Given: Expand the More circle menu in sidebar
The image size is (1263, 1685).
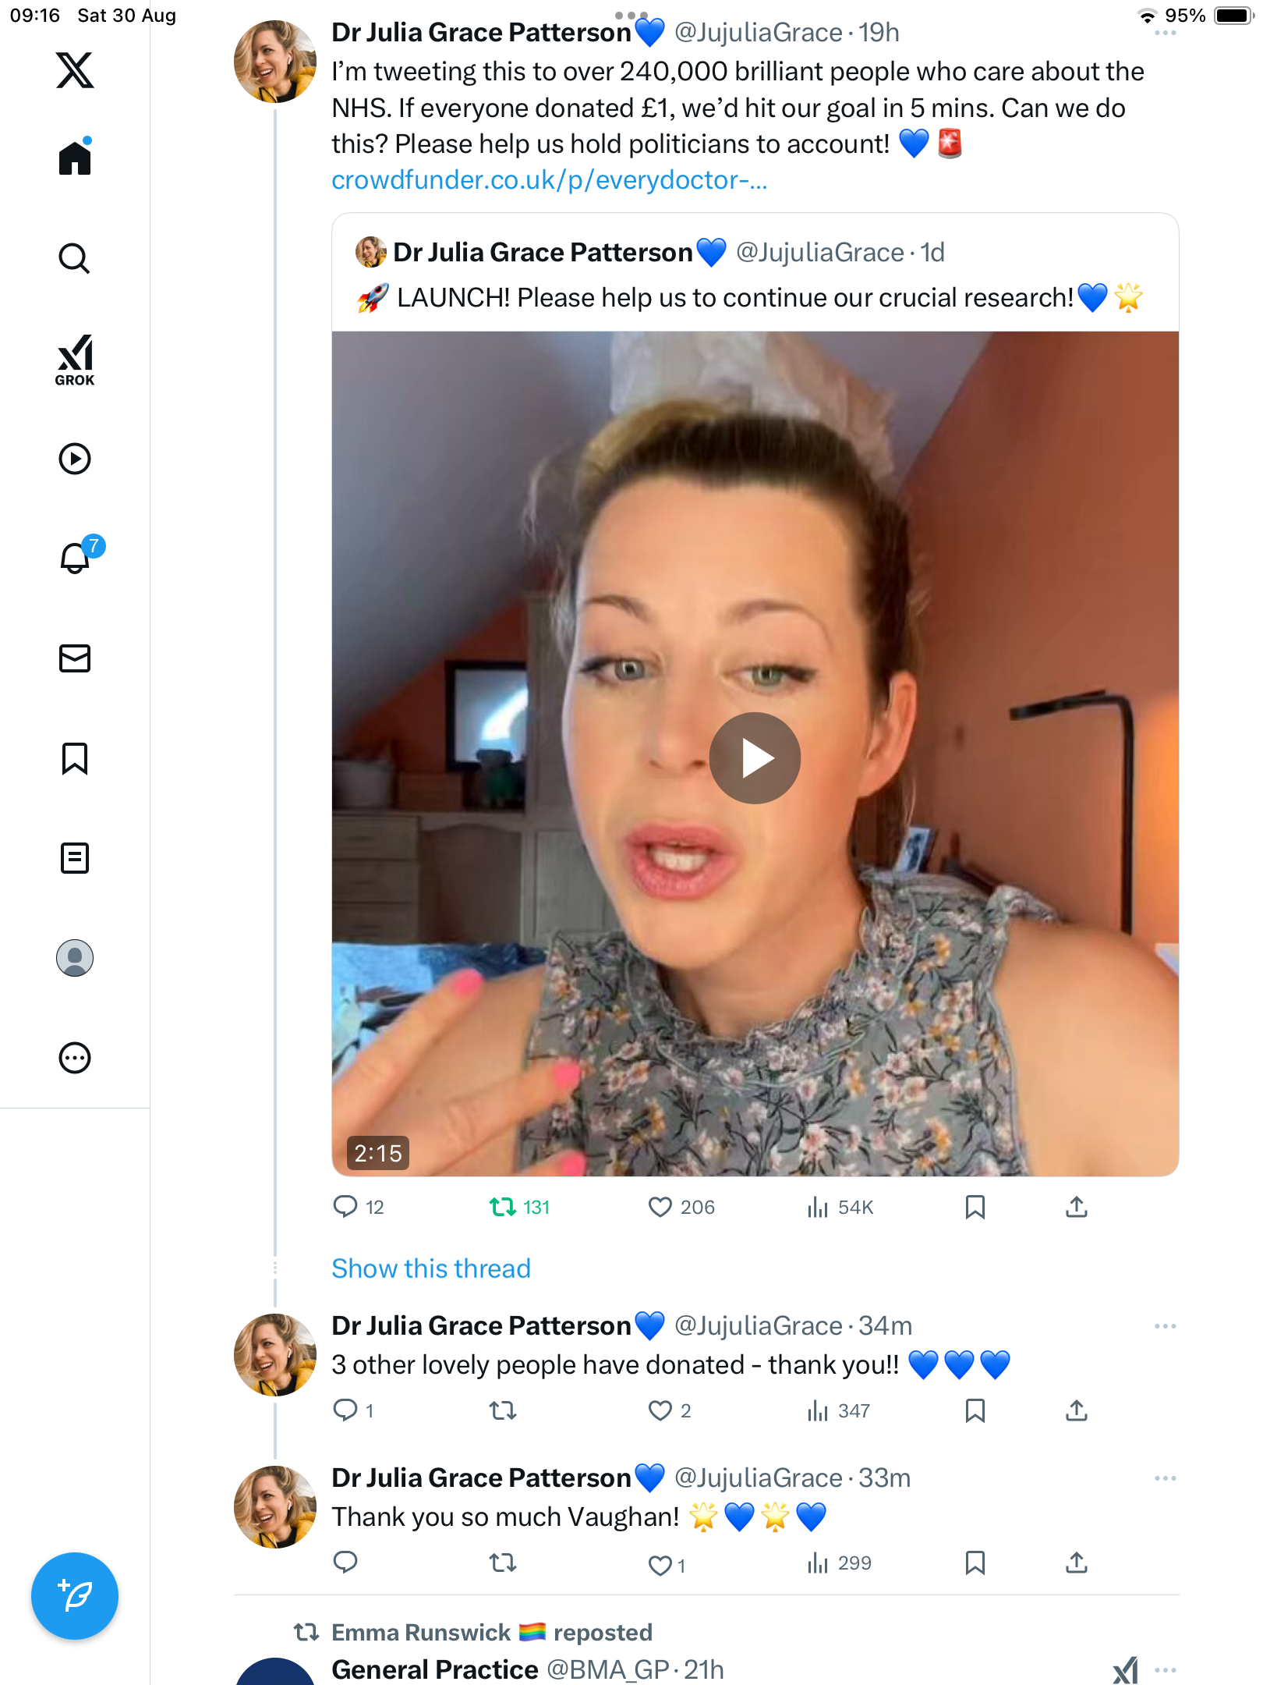Looking at the screenshot, I should (75, 1058).
